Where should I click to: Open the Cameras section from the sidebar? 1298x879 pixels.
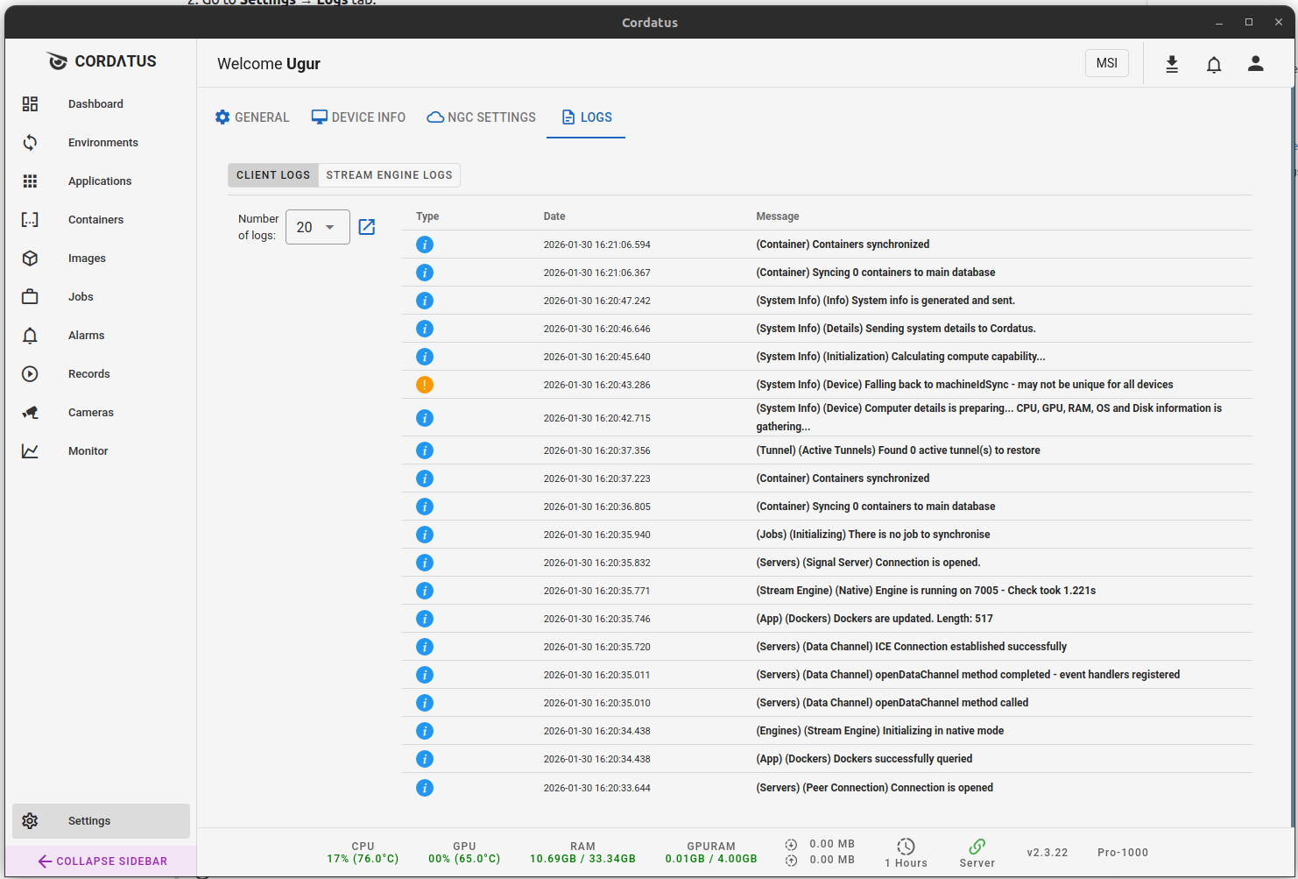coord(30,412)
